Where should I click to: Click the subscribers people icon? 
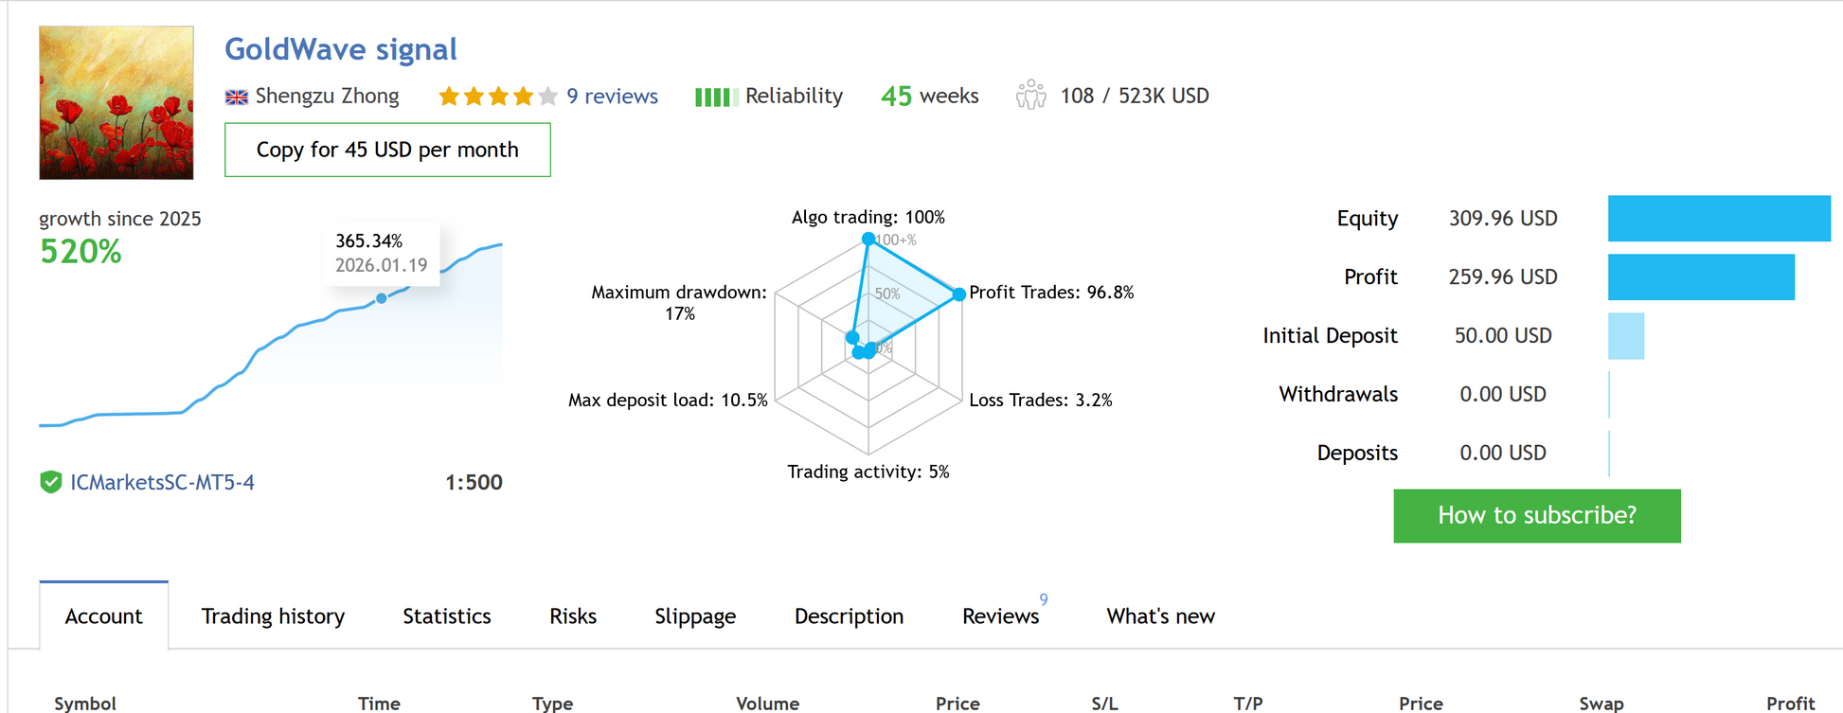pyautogui.click(x=1030, y=96)
